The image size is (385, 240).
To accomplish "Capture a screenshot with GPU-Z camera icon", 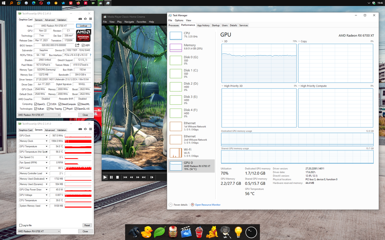I will pyautogui.click(x=80, y=19).
